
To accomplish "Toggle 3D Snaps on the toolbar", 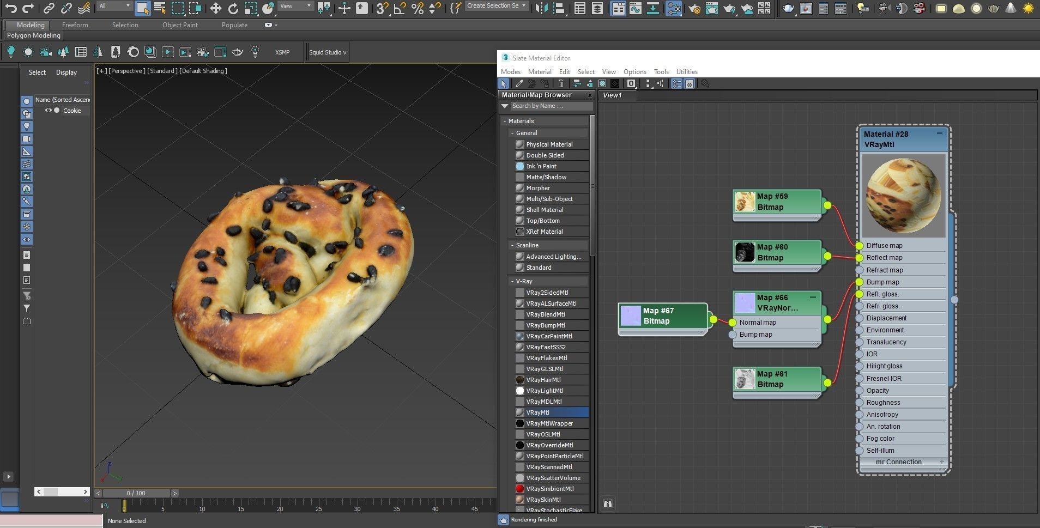I will click(383, 8).
